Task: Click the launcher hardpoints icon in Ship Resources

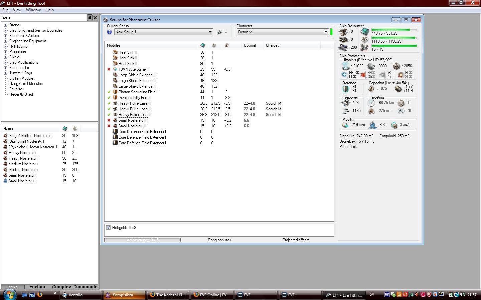Action: [343, 39]
